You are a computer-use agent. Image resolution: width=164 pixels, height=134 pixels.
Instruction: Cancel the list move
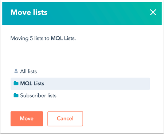(65, 119)
